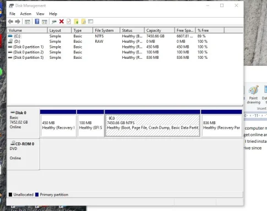This screenshot has width=267, height=211.
Task: Click the (D:) optical drive icon
Action: point(10,41)
